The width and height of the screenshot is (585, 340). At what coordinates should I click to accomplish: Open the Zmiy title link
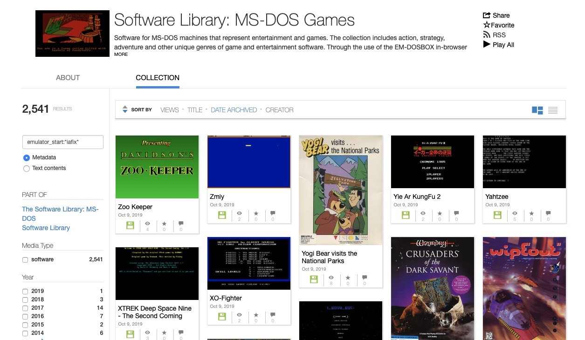point(217,197)
